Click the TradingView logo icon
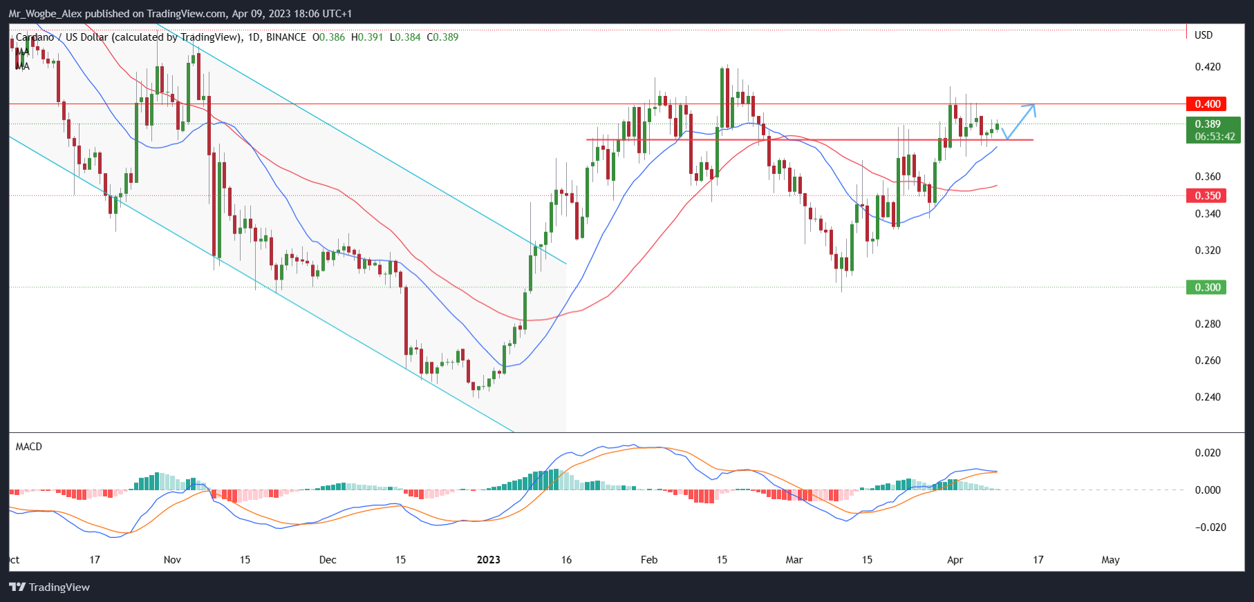 [x=17, y=587]
